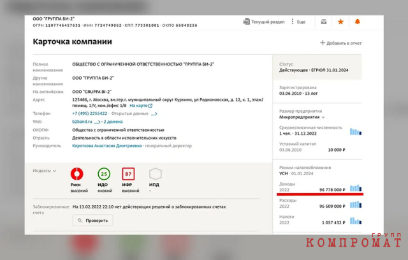
Task: Click headcount mini bar chart icon
Action: [x=356, y=132]
